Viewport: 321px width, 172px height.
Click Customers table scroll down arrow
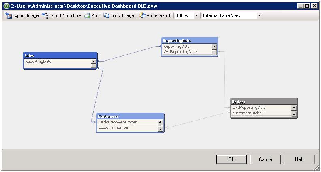160,129
